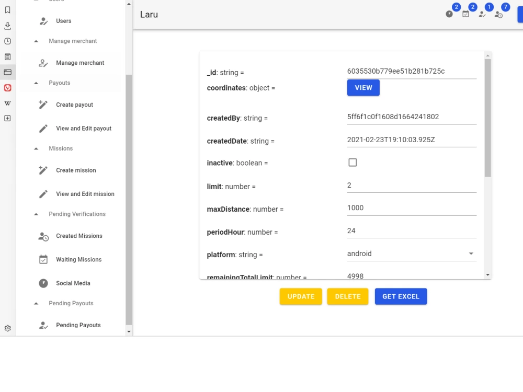This screenshot has width=523, height=392.
Task: Collapse the Pending Verifications section
Action: [37, 214]
